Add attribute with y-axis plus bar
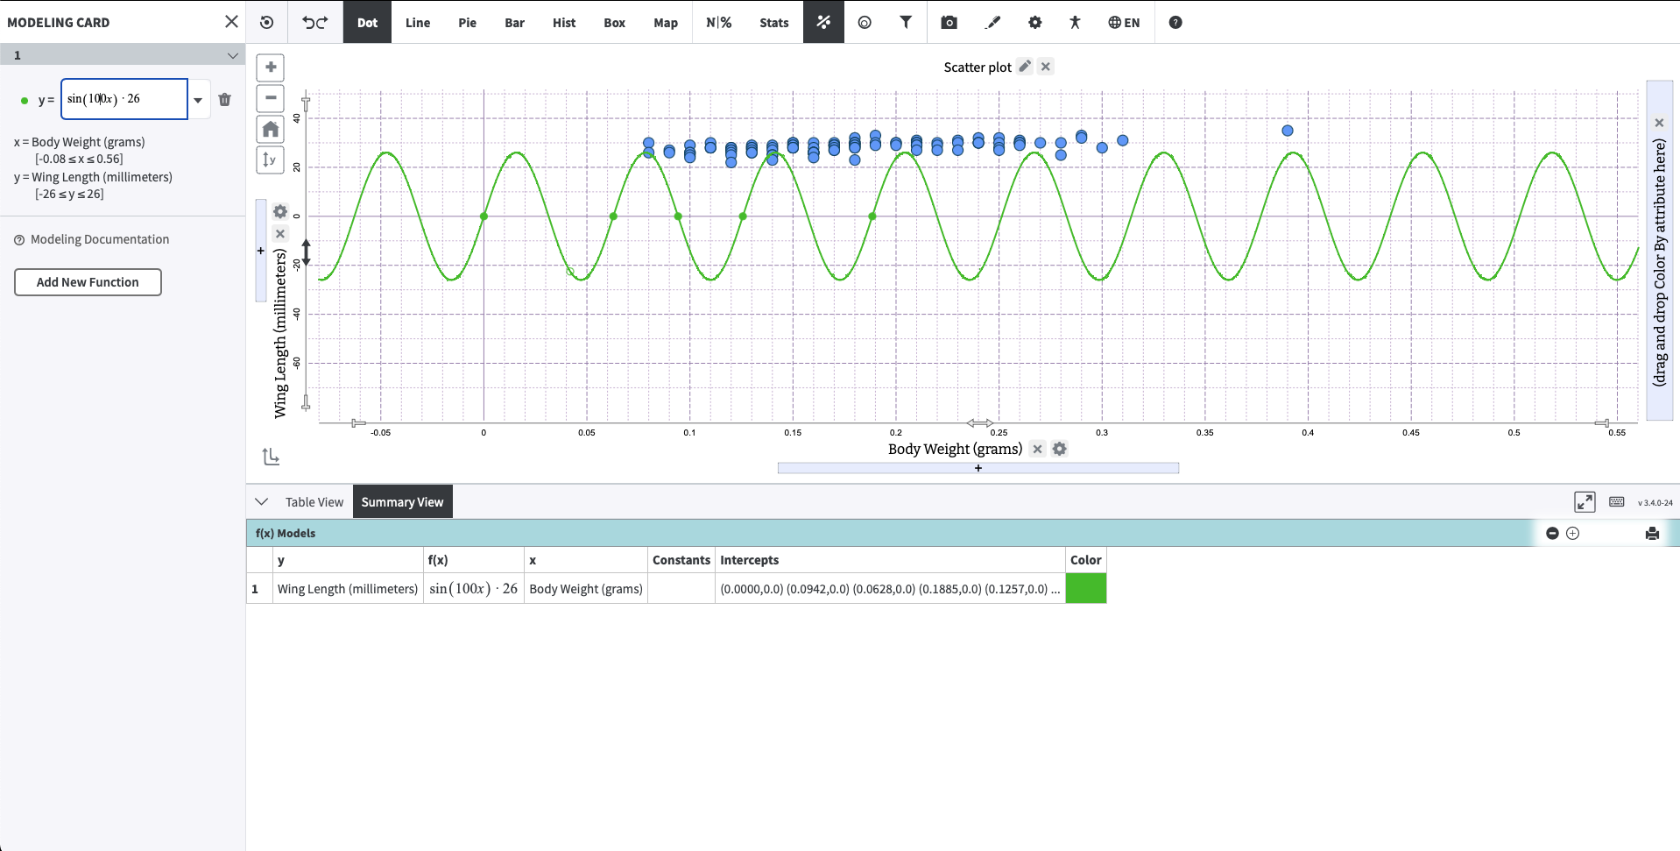Viewport: 1680px width, 851px height. point(260,251)
